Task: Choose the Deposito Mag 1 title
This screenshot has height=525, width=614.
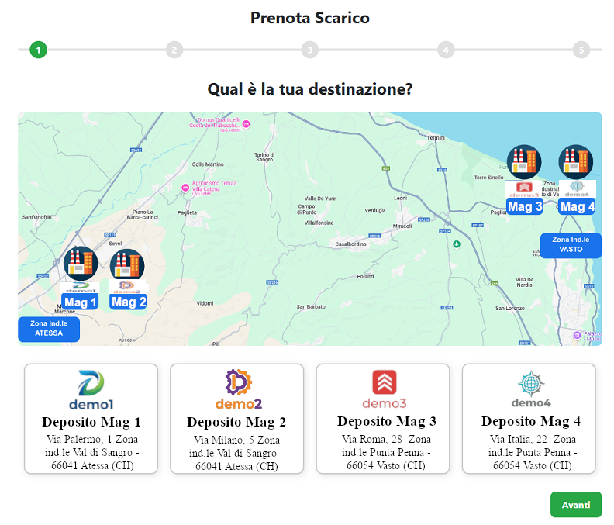Action: point(91,422)
